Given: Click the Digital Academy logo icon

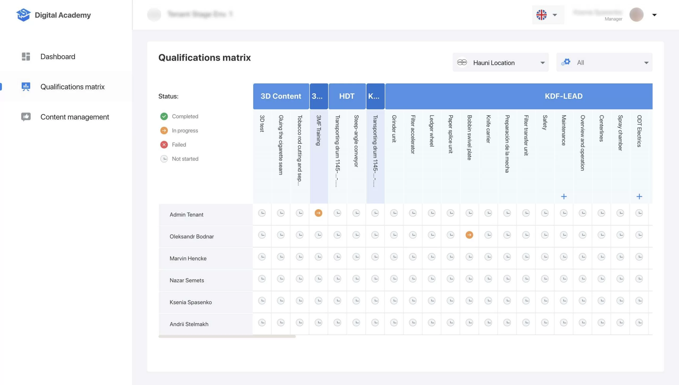Looking at the screenshot, I should (23, 15).
